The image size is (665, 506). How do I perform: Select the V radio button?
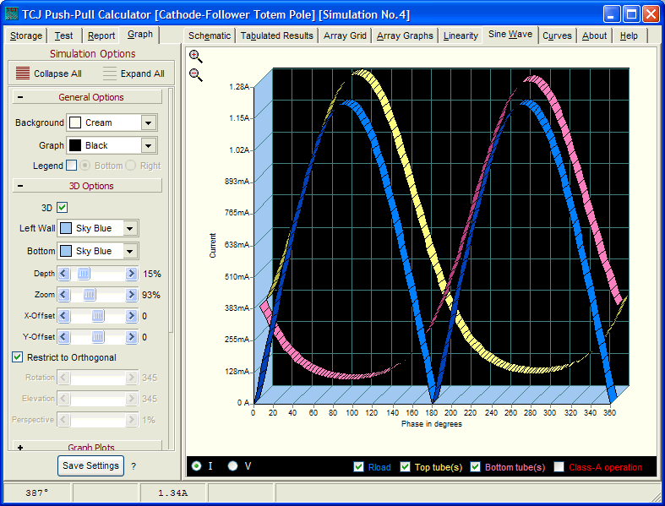pos(232,466)
